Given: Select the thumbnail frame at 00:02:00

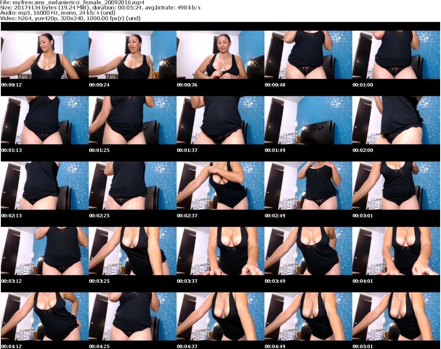Looking at the screenshot, I should coord(396,120).
